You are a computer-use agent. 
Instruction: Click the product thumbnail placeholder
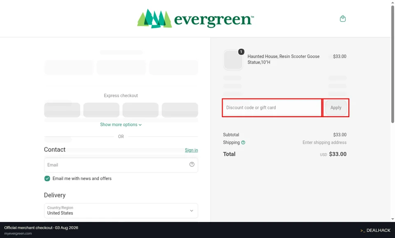(233, 60)
